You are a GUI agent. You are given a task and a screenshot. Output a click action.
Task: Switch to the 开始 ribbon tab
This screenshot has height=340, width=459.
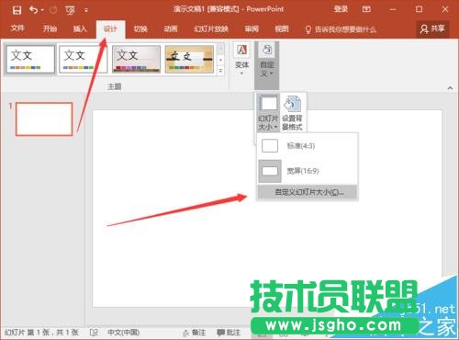[x=50, y=28]
